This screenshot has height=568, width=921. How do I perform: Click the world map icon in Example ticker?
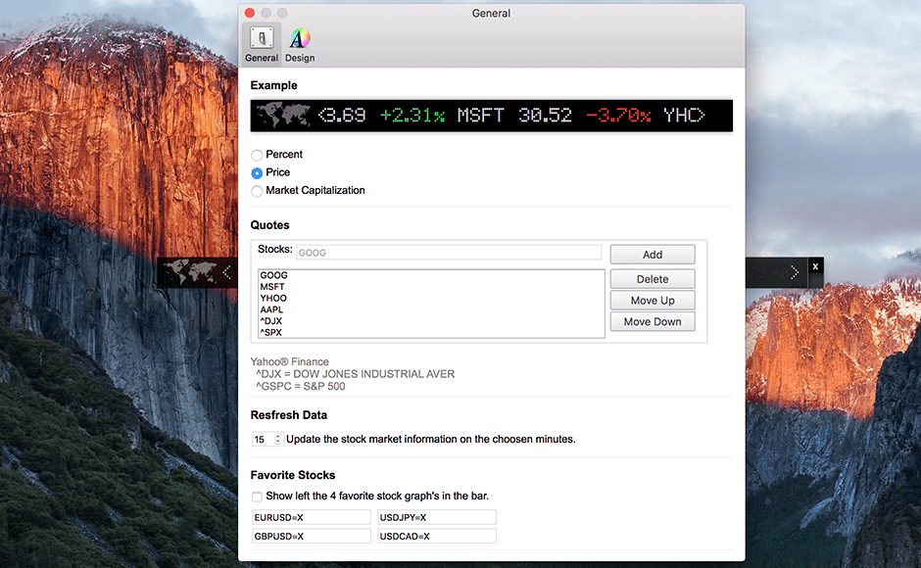tap(283, 115)
